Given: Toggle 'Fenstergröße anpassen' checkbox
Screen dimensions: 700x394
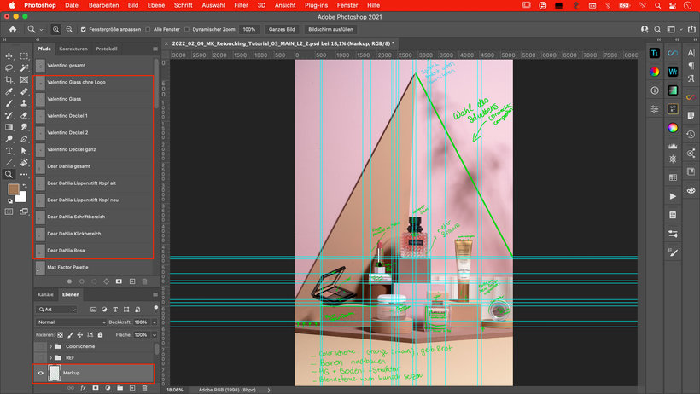Looking at the screenshot, I should click(83, 30).
